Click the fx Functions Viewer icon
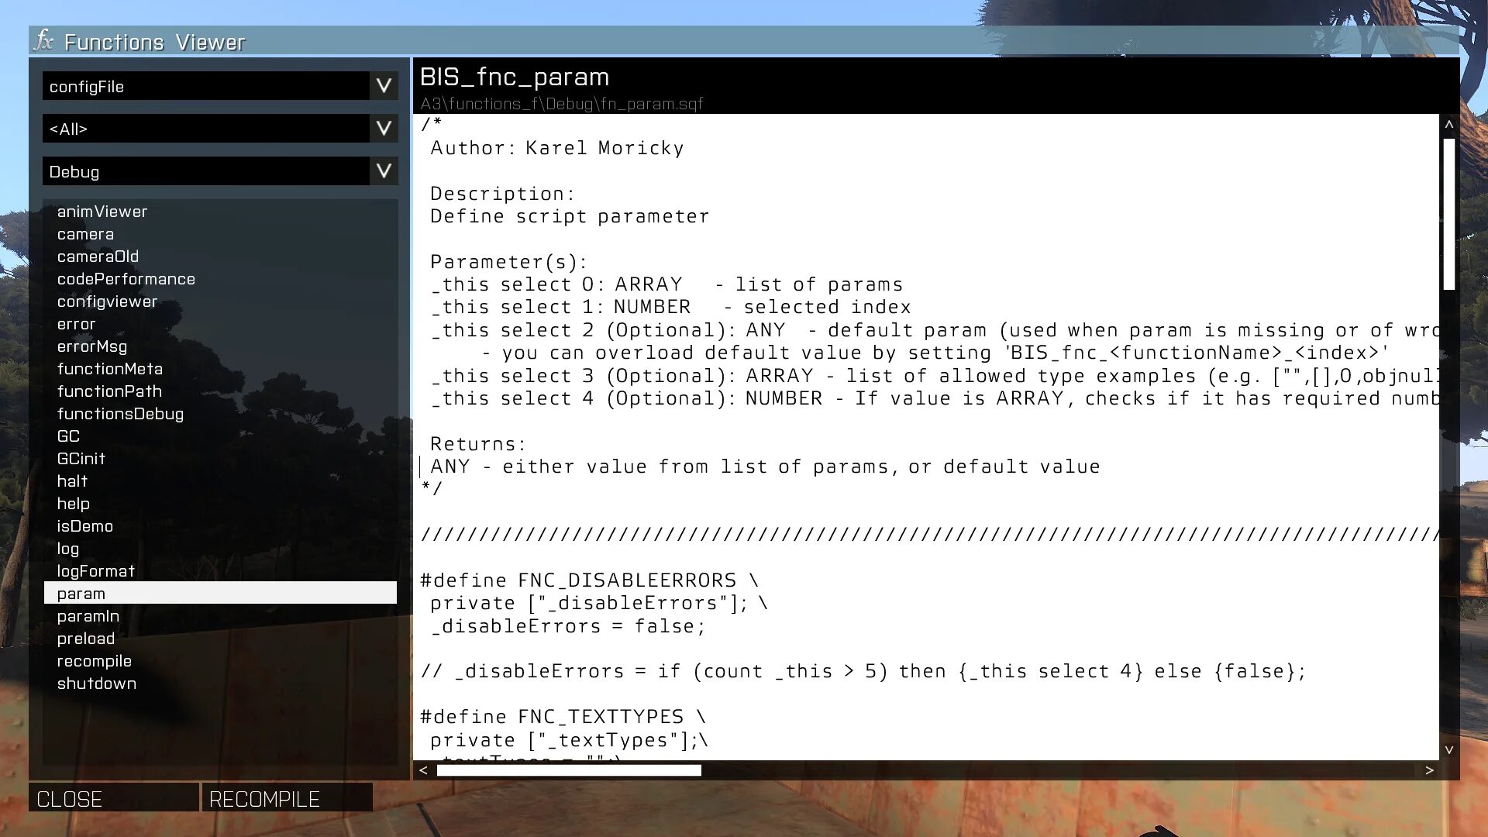Image resolution: width=1488 pixels, height=837 pixels. (x=43, y=41)
